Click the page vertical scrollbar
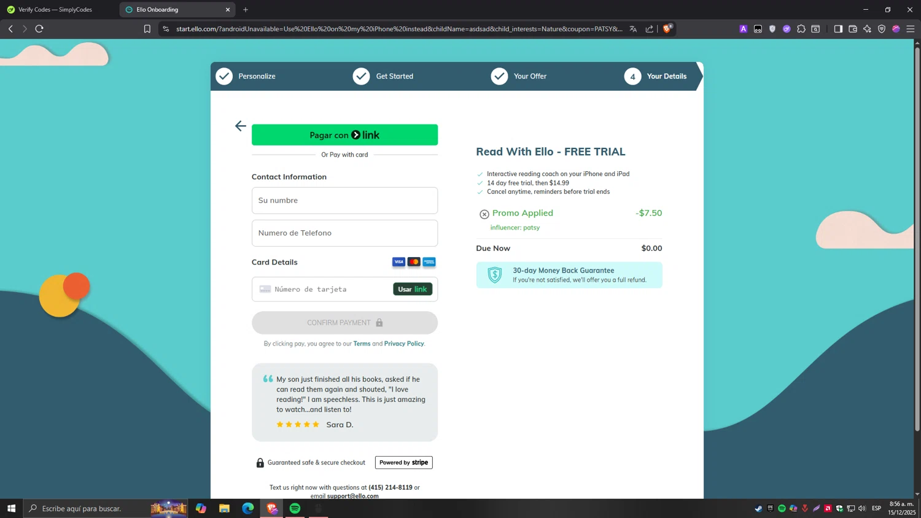This screenshot has width=921, height=518. click(x=917, y=239)
